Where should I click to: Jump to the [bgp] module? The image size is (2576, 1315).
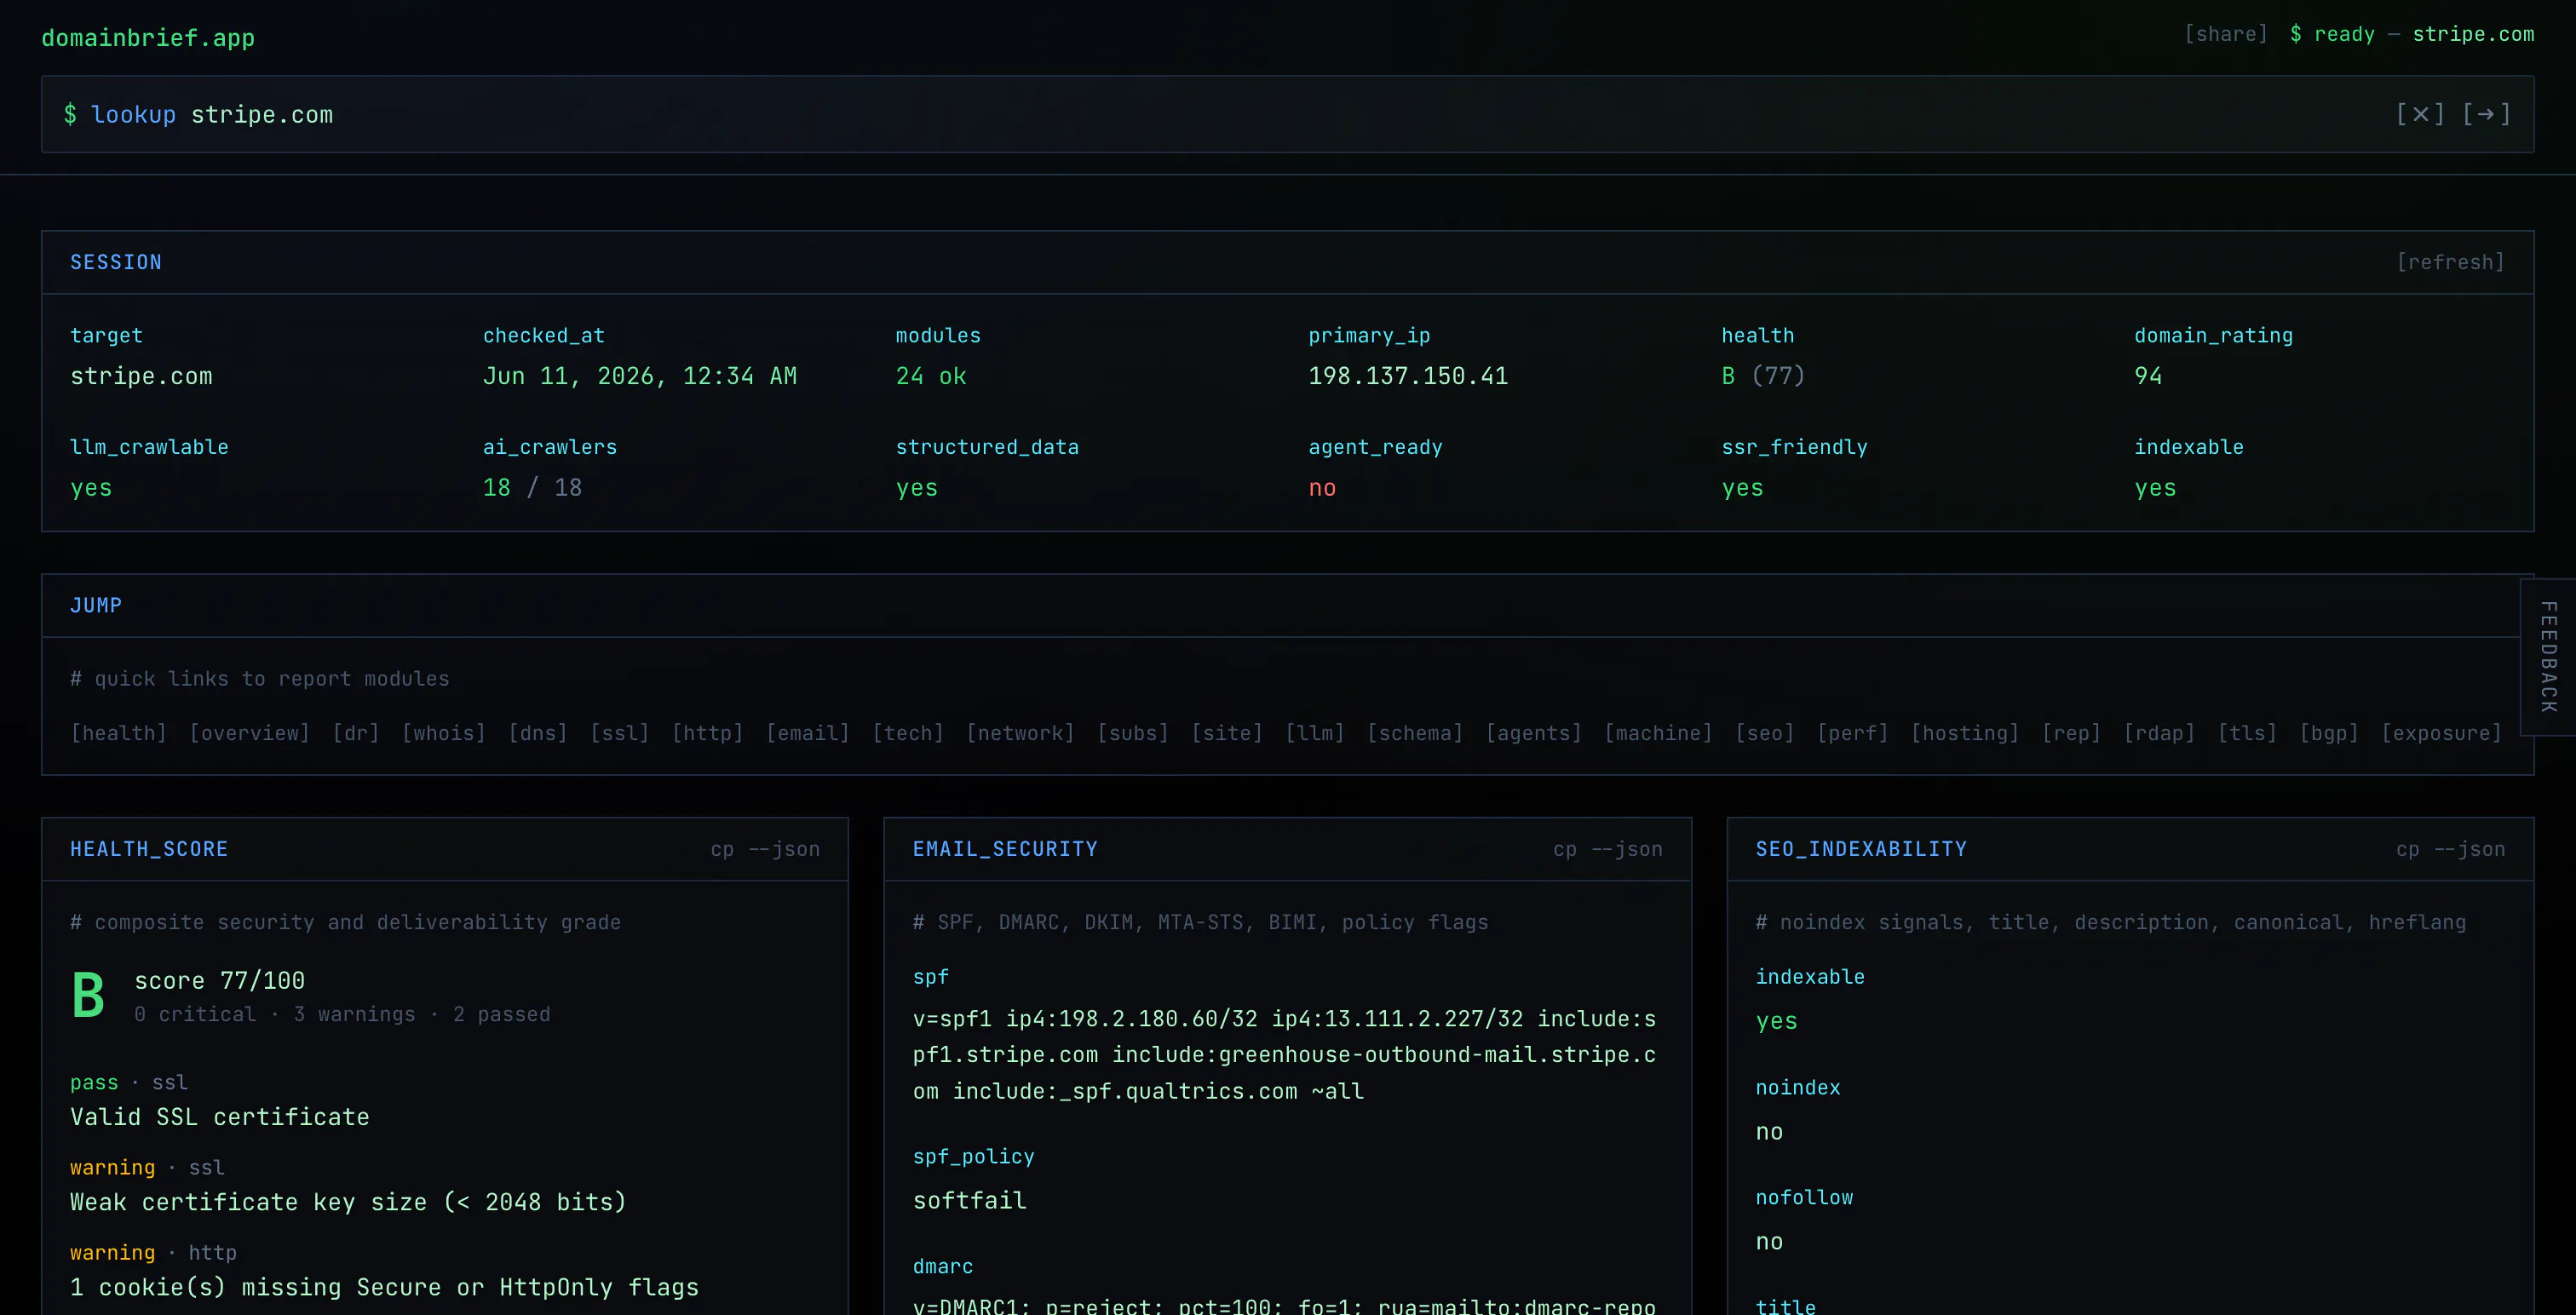point(2329,733)
